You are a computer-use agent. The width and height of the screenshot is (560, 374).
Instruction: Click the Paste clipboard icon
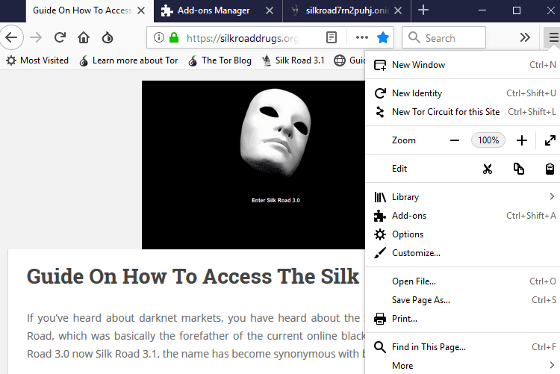550,169
